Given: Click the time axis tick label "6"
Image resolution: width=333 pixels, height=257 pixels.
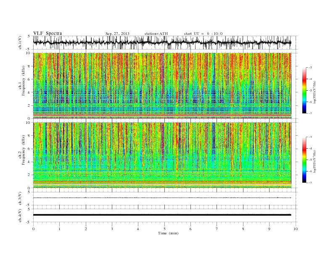Looking at the screenshot, I should point(190,229).
